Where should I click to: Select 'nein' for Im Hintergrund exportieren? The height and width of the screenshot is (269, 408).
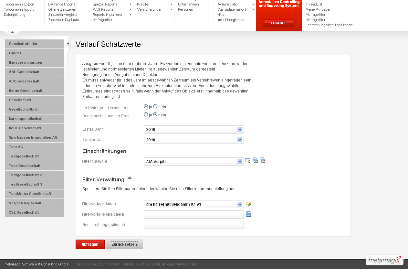coord(155,106)
